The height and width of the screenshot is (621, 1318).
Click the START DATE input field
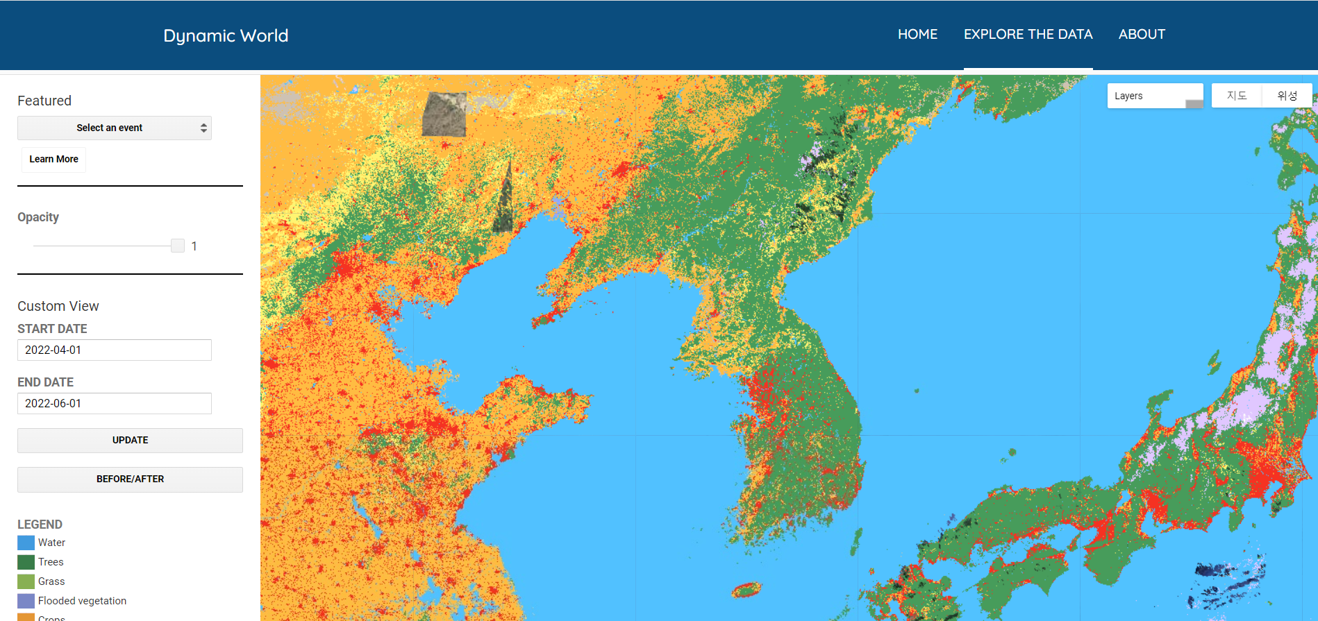[x=115, y=350]
